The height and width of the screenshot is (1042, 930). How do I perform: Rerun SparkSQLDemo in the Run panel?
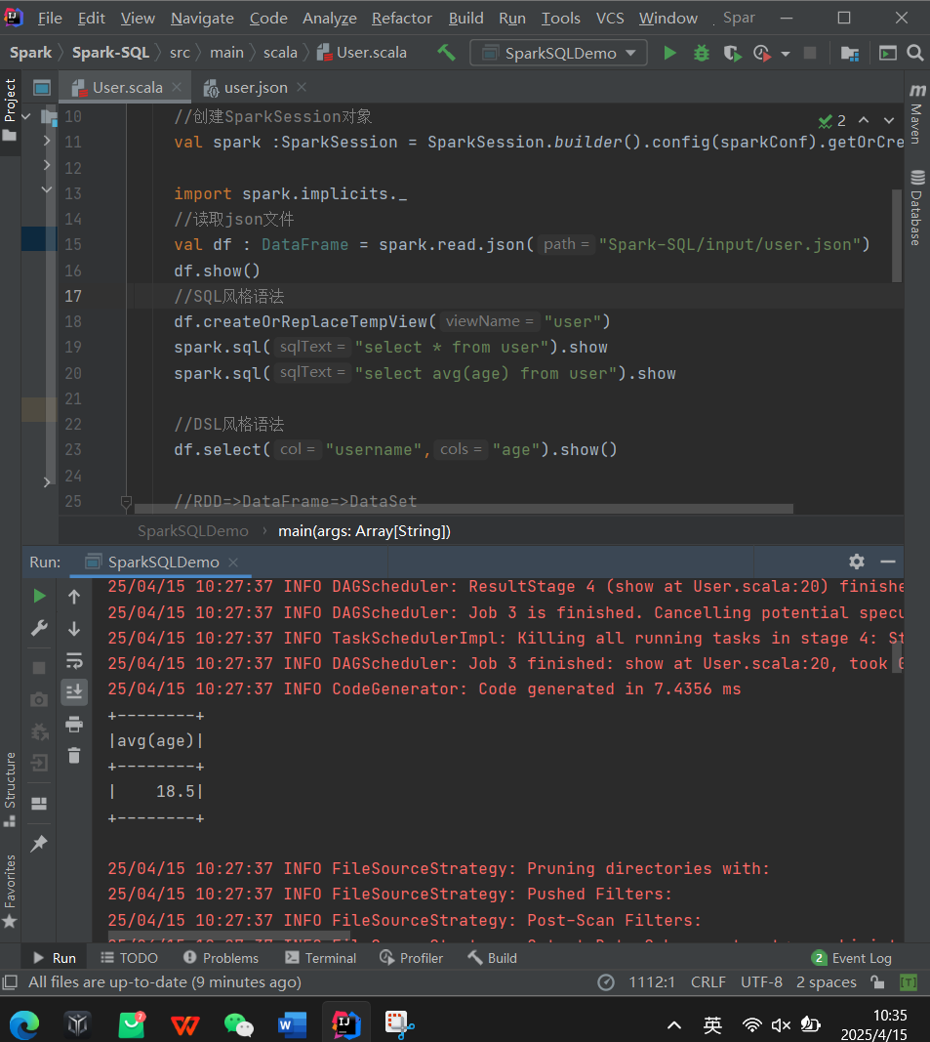point(39,596)
